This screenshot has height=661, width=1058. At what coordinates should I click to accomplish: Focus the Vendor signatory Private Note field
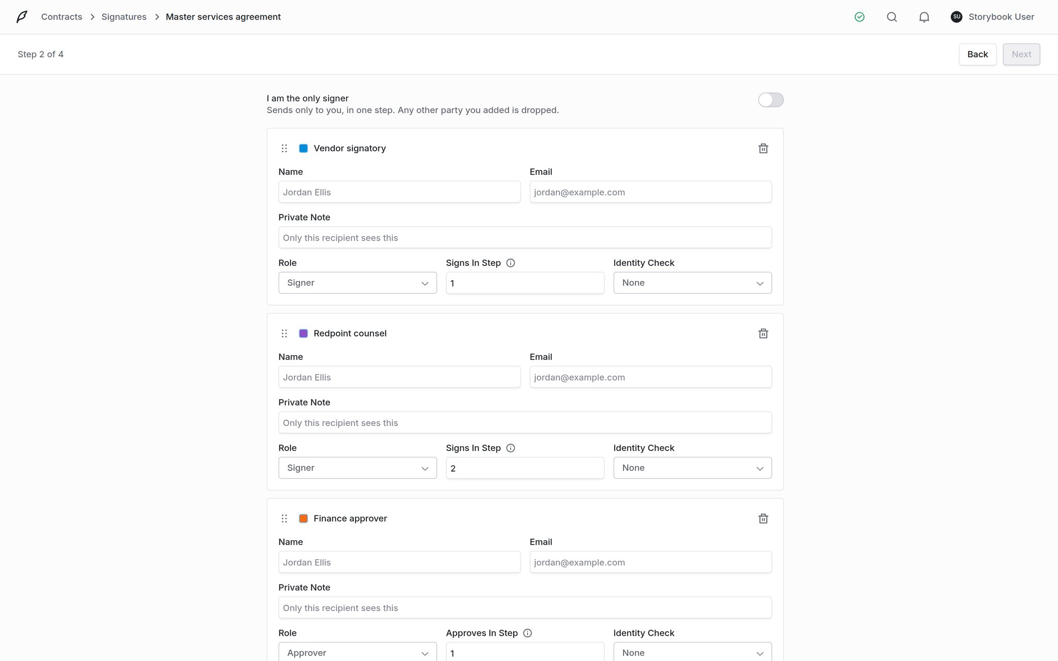pos(525,238)
